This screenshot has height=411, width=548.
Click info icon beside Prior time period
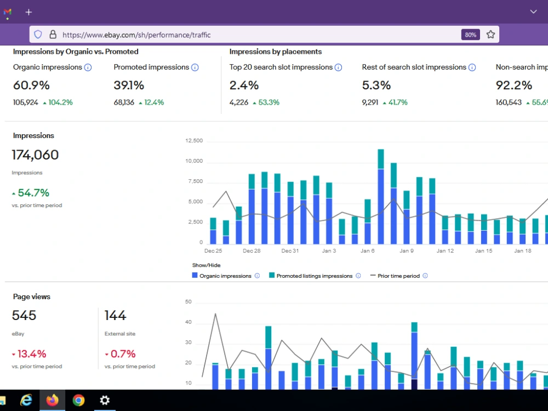425,276
